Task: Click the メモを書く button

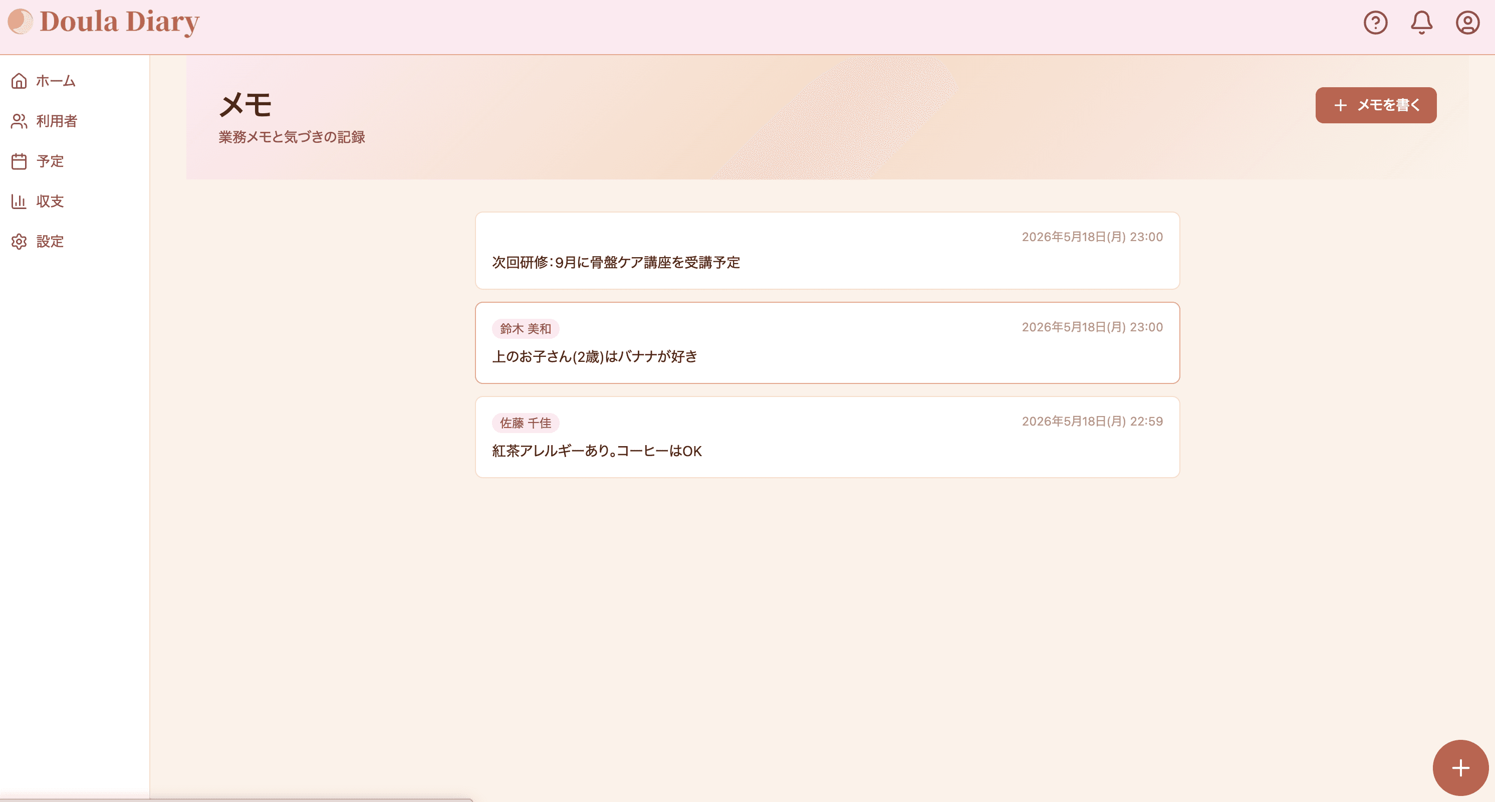Action: [x=1375, y=105]
